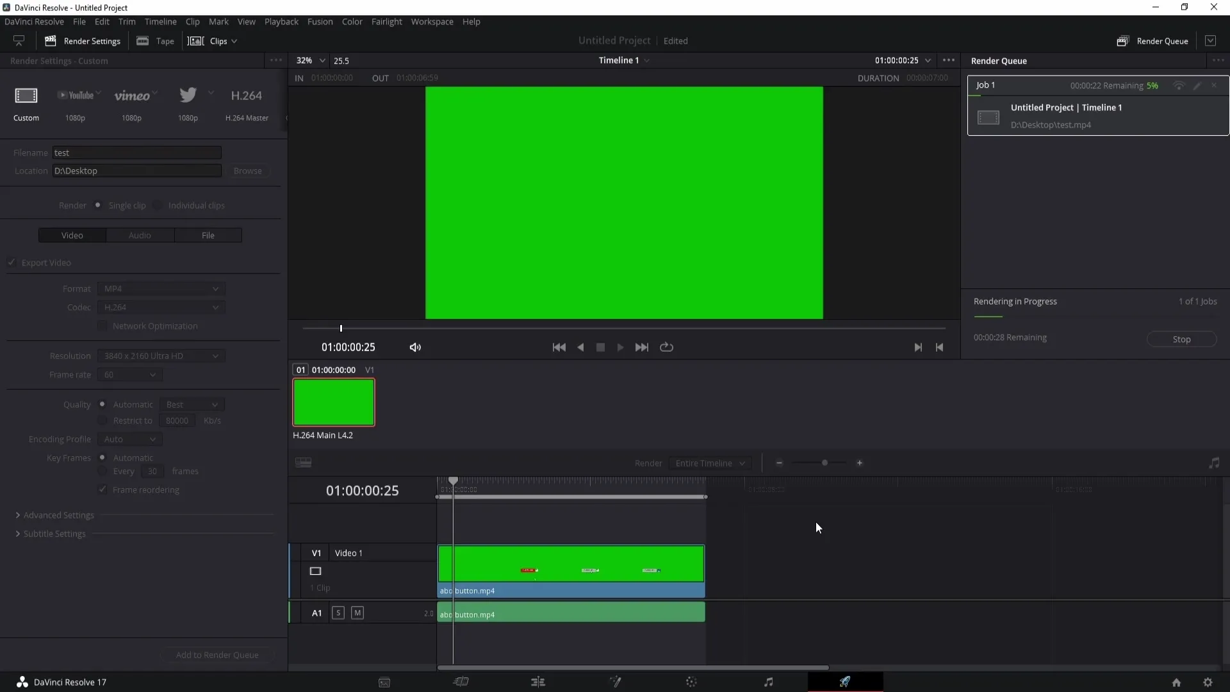Open the Timeline menu
Screen dimensions: 1230x692
[160, 22]
